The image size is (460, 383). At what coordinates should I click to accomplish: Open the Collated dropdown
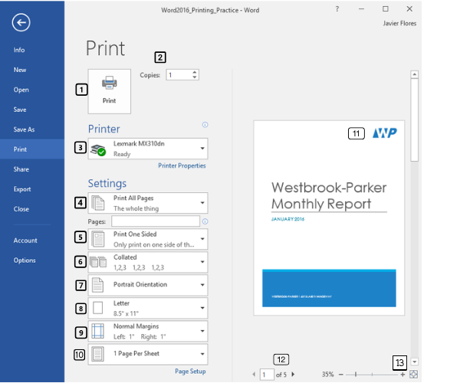coord(148,262)
